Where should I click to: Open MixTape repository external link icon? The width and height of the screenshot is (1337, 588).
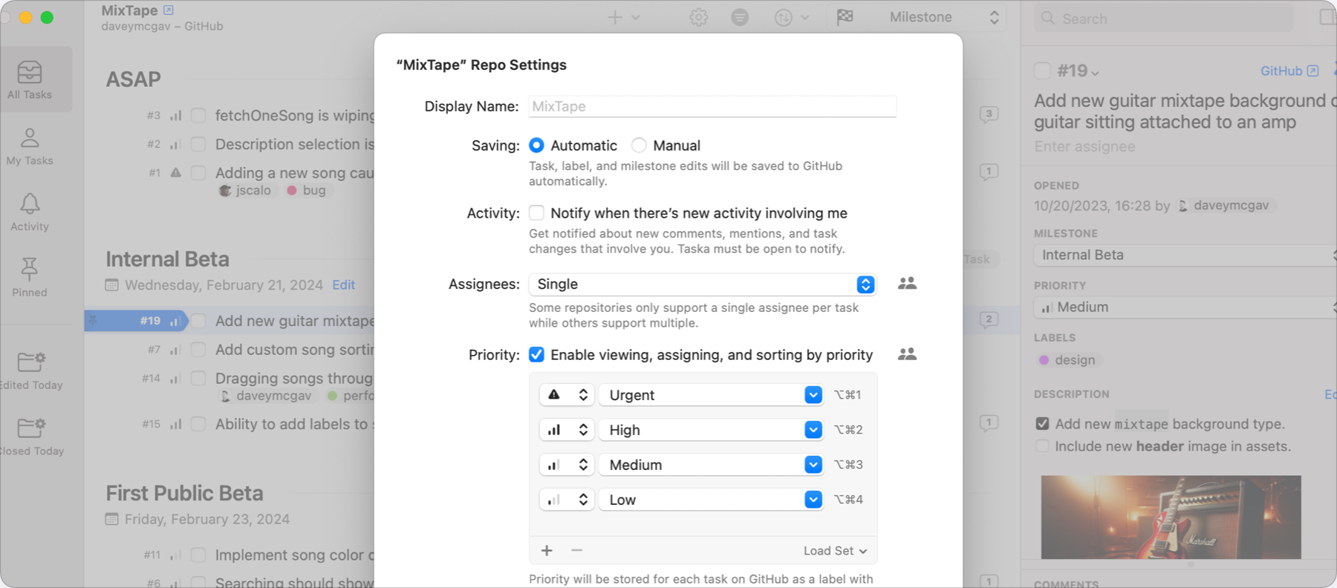pyautogui.click(x=169, y=10)
